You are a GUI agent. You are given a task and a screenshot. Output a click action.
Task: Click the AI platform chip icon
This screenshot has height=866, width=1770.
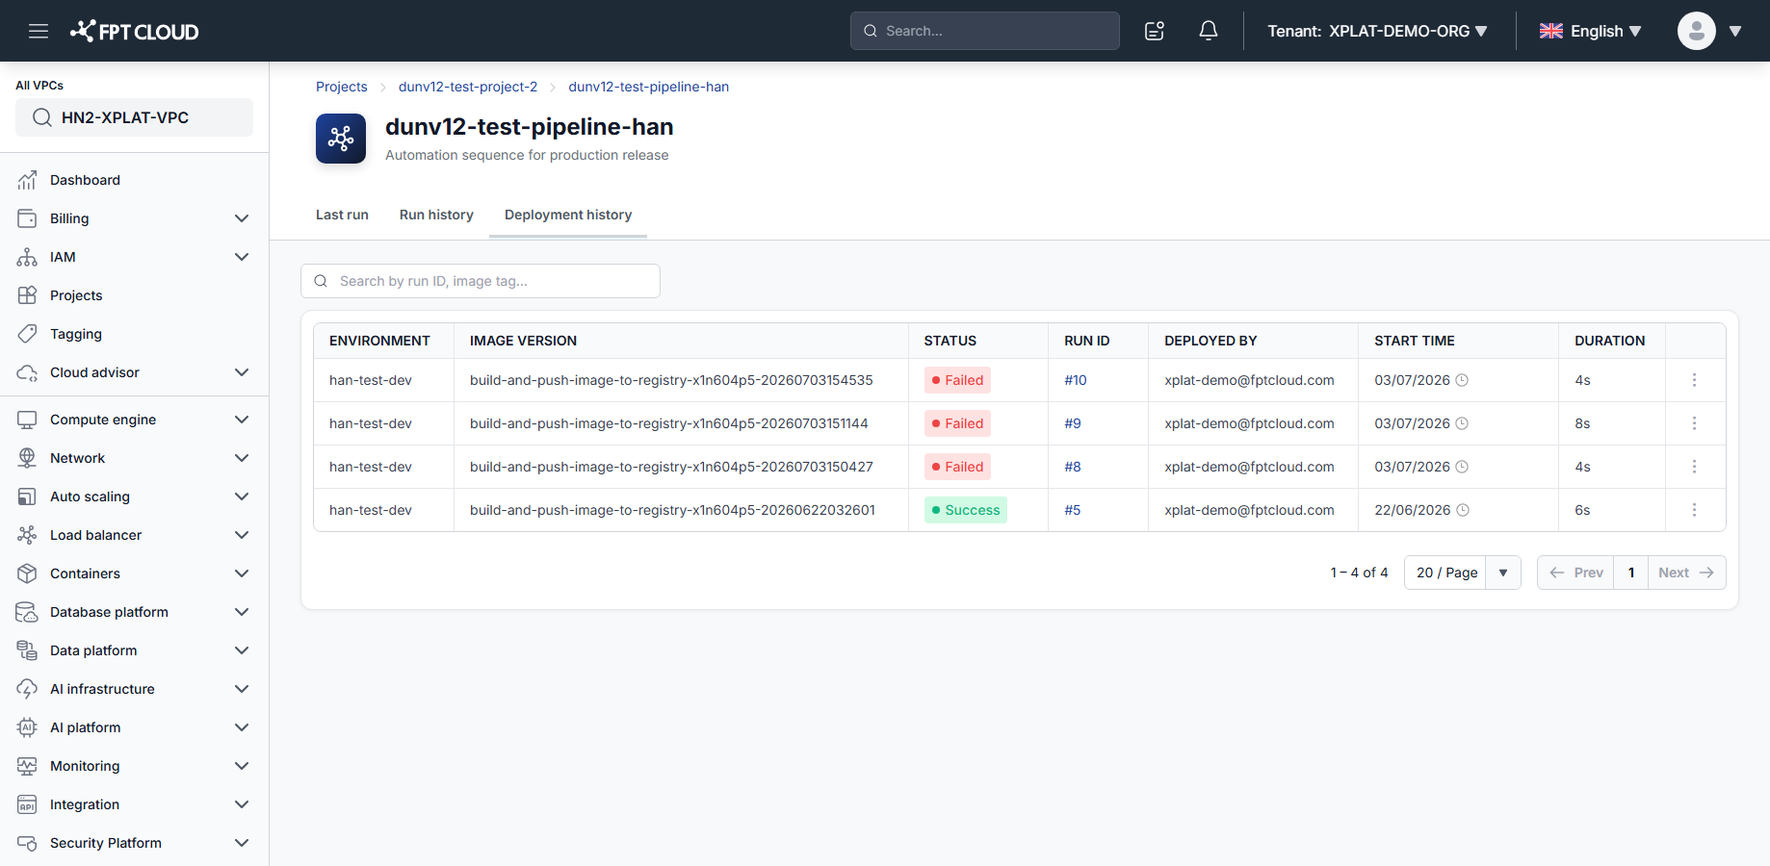(x=27, y=727)
